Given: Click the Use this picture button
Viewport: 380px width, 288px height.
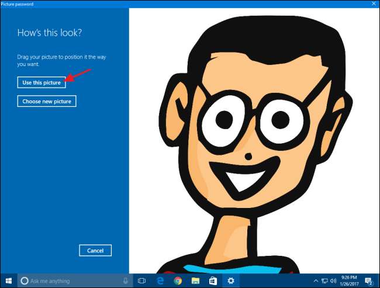Looking at the screenshot, I should [41, 83].
